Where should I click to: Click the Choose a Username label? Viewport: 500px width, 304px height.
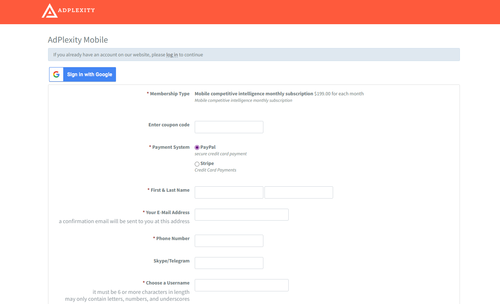[x=166, y=283]
